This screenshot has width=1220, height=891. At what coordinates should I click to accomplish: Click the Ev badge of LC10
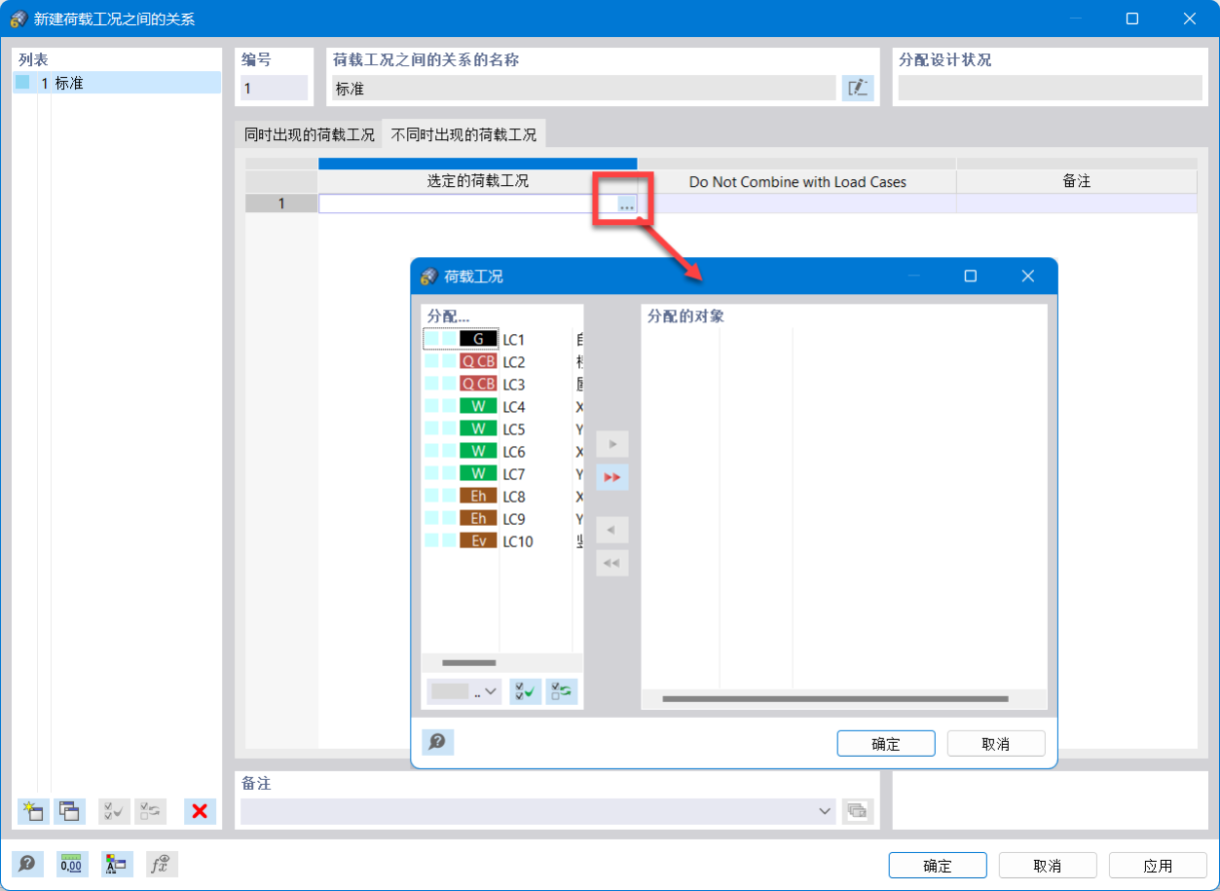click(x=478, y=541)
